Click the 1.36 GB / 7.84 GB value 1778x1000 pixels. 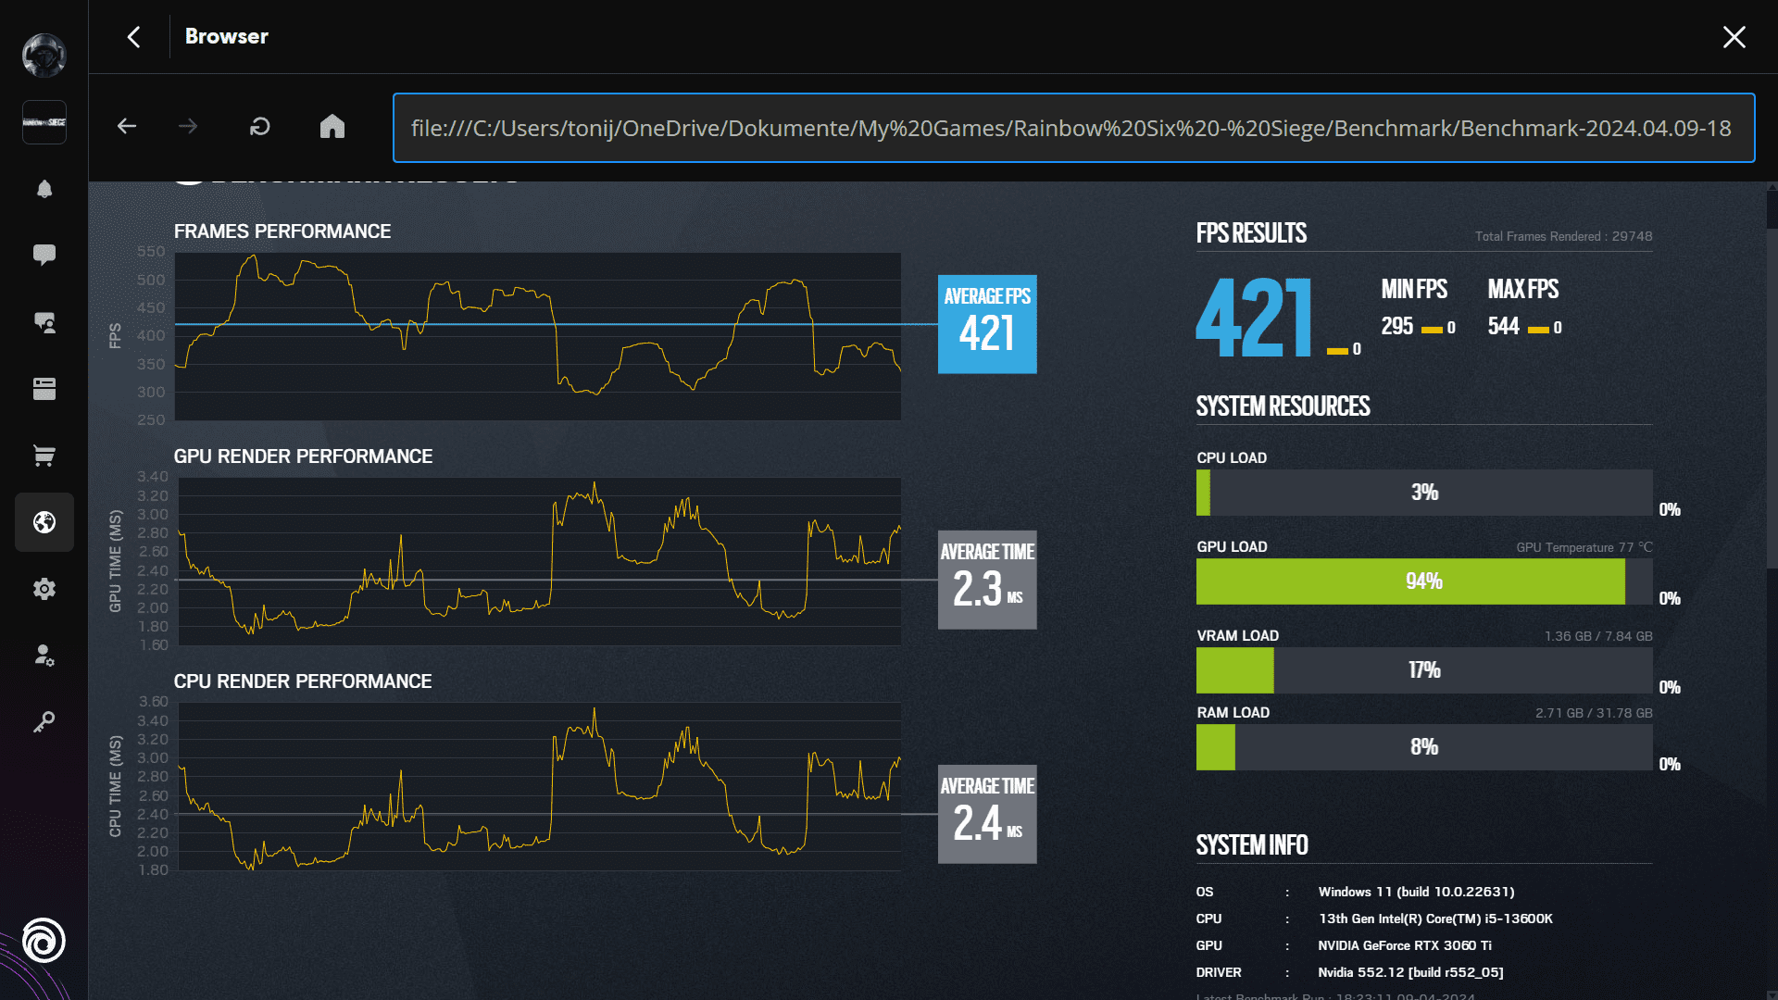coord(1598,636)
